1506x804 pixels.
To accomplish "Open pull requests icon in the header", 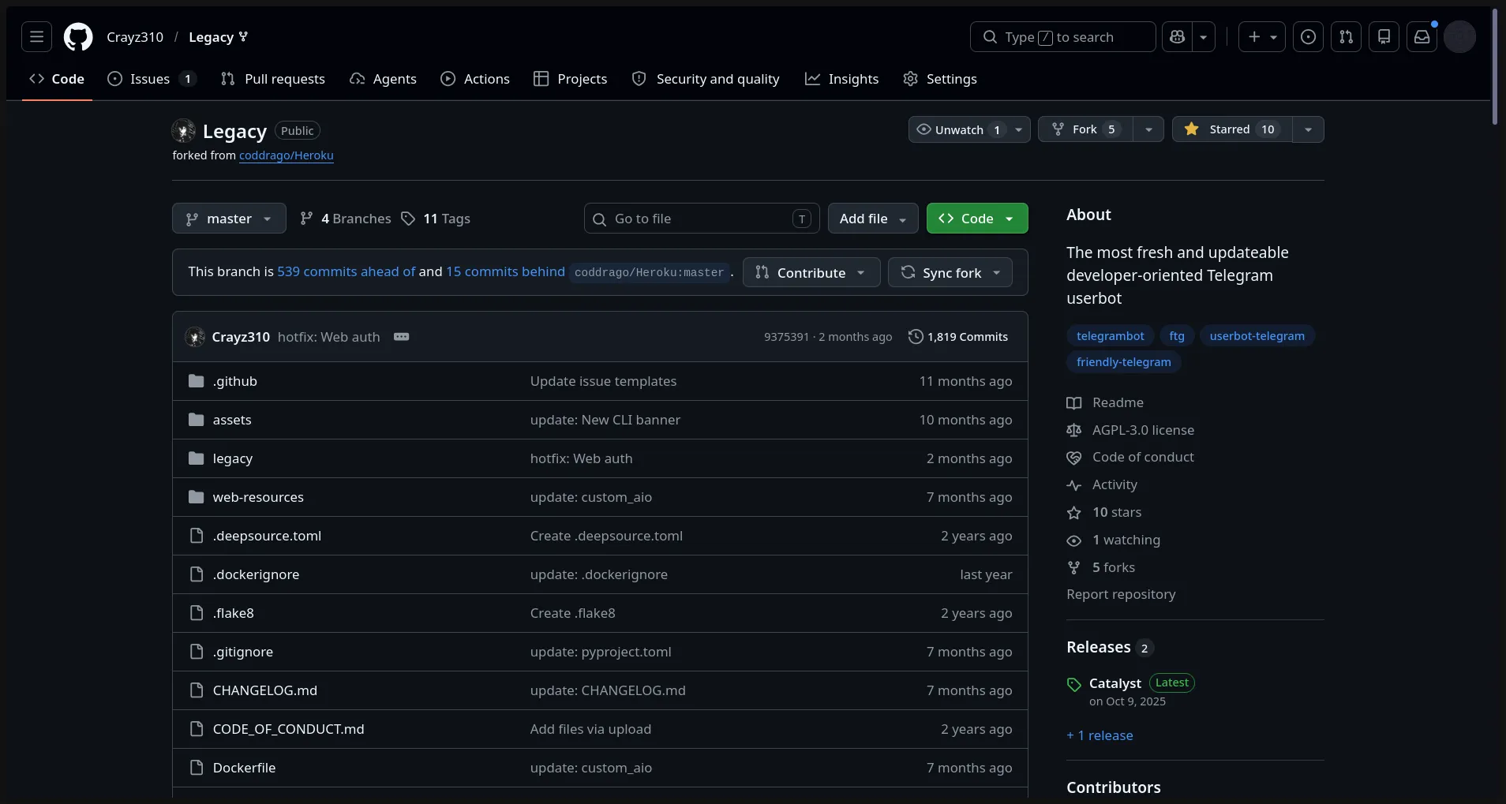I will click(x=1346, y=37).
